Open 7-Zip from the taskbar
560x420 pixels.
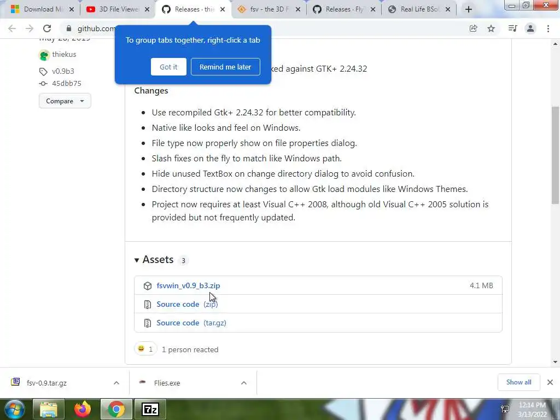point(150,409)
